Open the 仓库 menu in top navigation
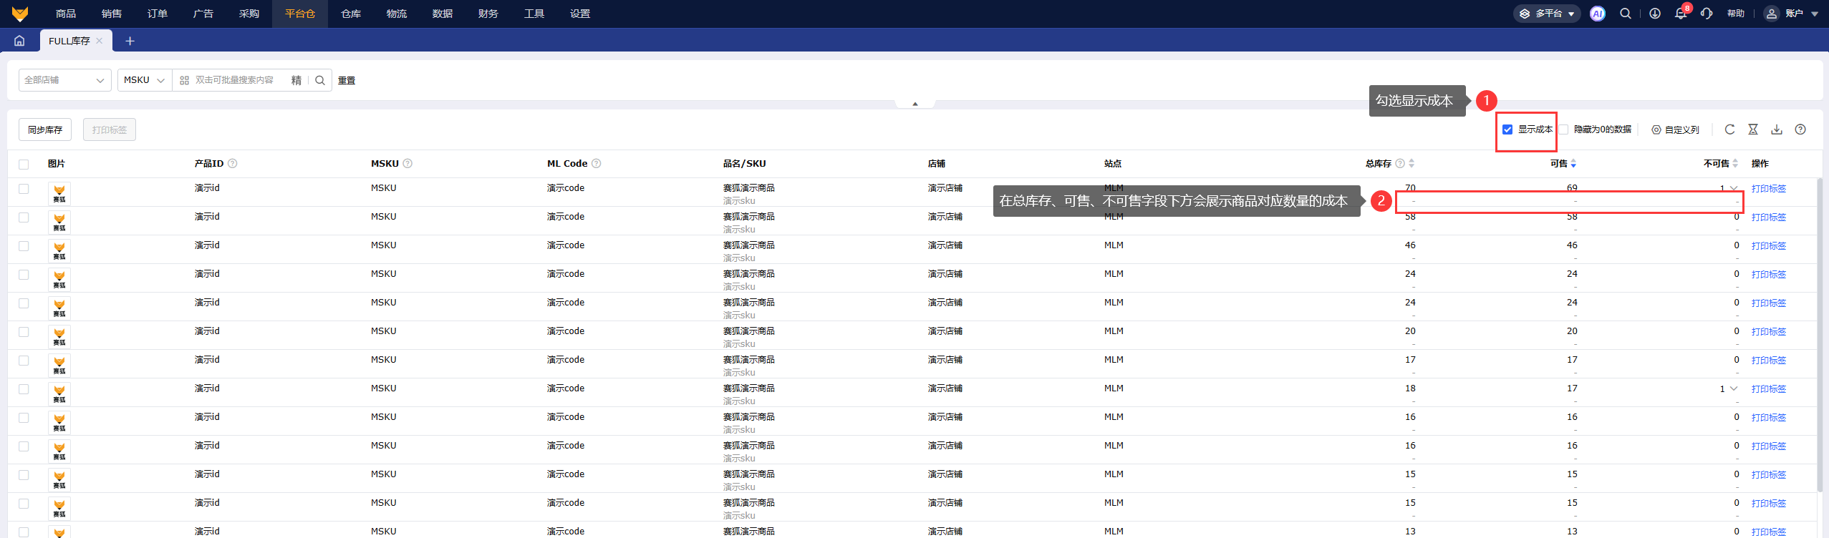1829x538 pixels. click(351, 14)
